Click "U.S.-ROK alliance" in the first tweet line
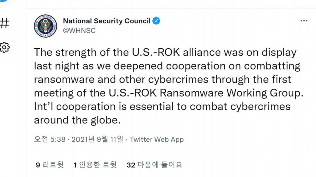This screenshot has height=177, width=316. pyautogui.click(x=176, y=53)
